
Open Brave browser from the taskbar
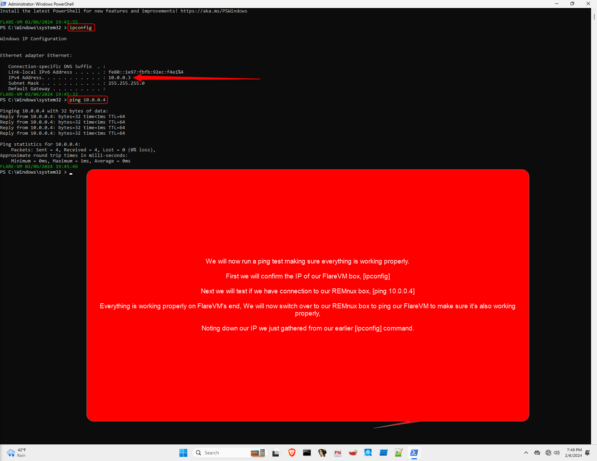pyautogui.click(x=291, y=453)
